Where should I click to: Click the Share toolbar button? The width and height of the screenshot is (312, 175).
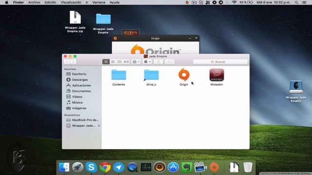pyautogui.click(x=158, y=62)
